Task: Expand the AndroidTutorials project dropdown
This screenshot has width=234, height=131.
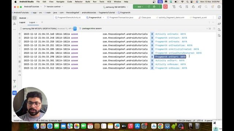Action: point(33,7)
